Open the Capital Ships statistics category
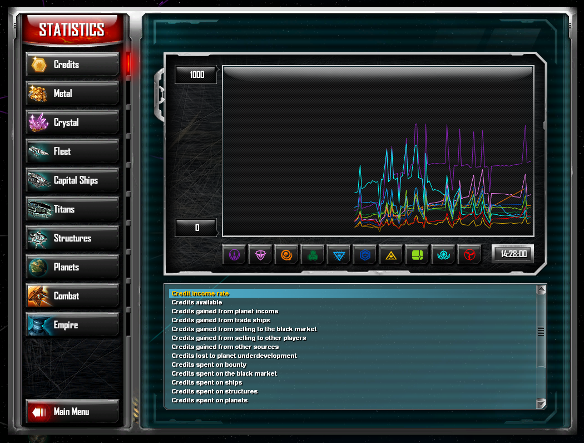Viewport: 584px width, 443px height. (x=72, y=180)
